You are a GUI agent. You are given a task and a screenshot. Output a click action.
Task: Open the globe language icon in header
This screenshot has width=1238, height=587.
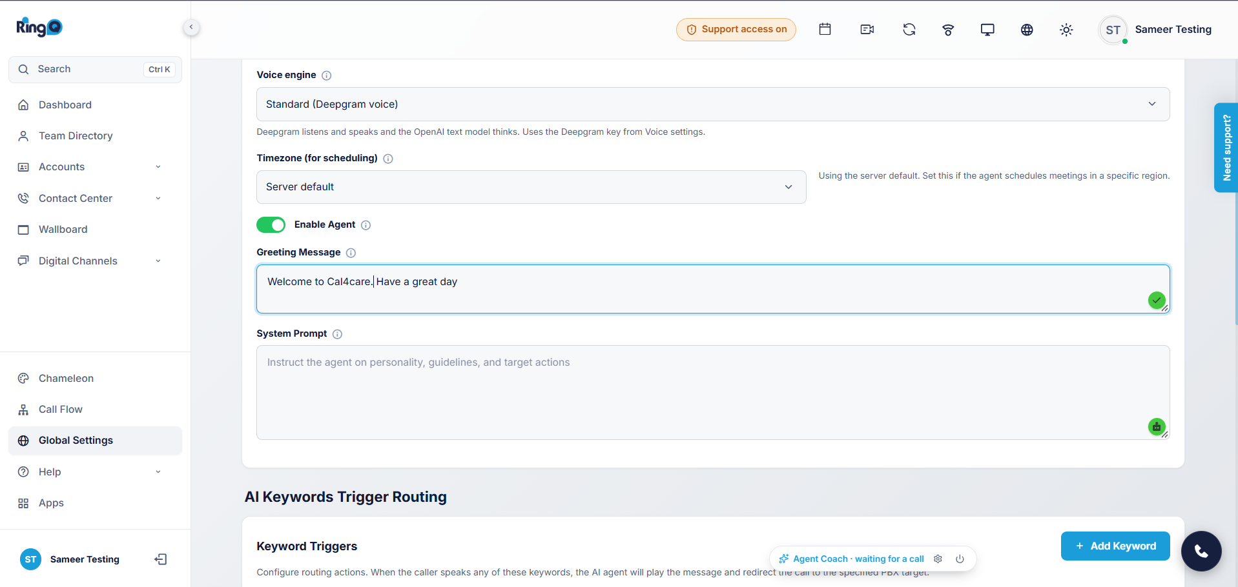pyautogui.click(x=1027, y=30)
